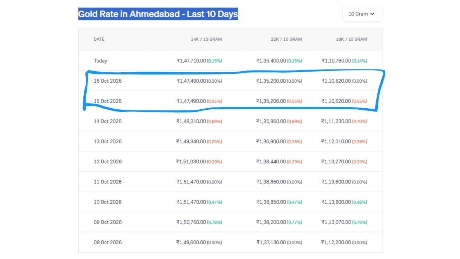Click the 24K price ₹1,51,030.00
The height and width of the screenshot is (259, 460).
pyautogui.click(x=191, y=162)
